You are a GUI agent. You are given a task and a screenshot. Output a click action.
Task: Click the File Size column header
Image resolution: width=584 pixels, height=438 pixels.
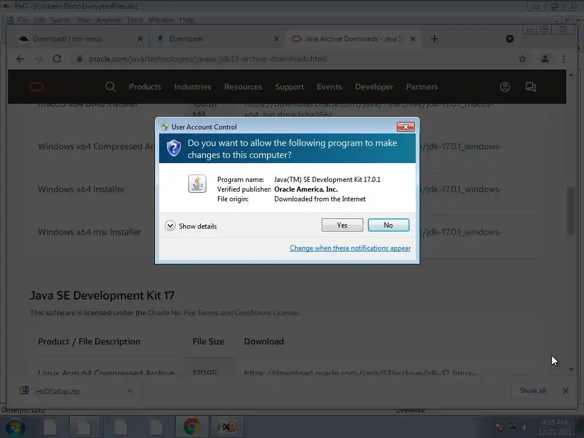208,342
